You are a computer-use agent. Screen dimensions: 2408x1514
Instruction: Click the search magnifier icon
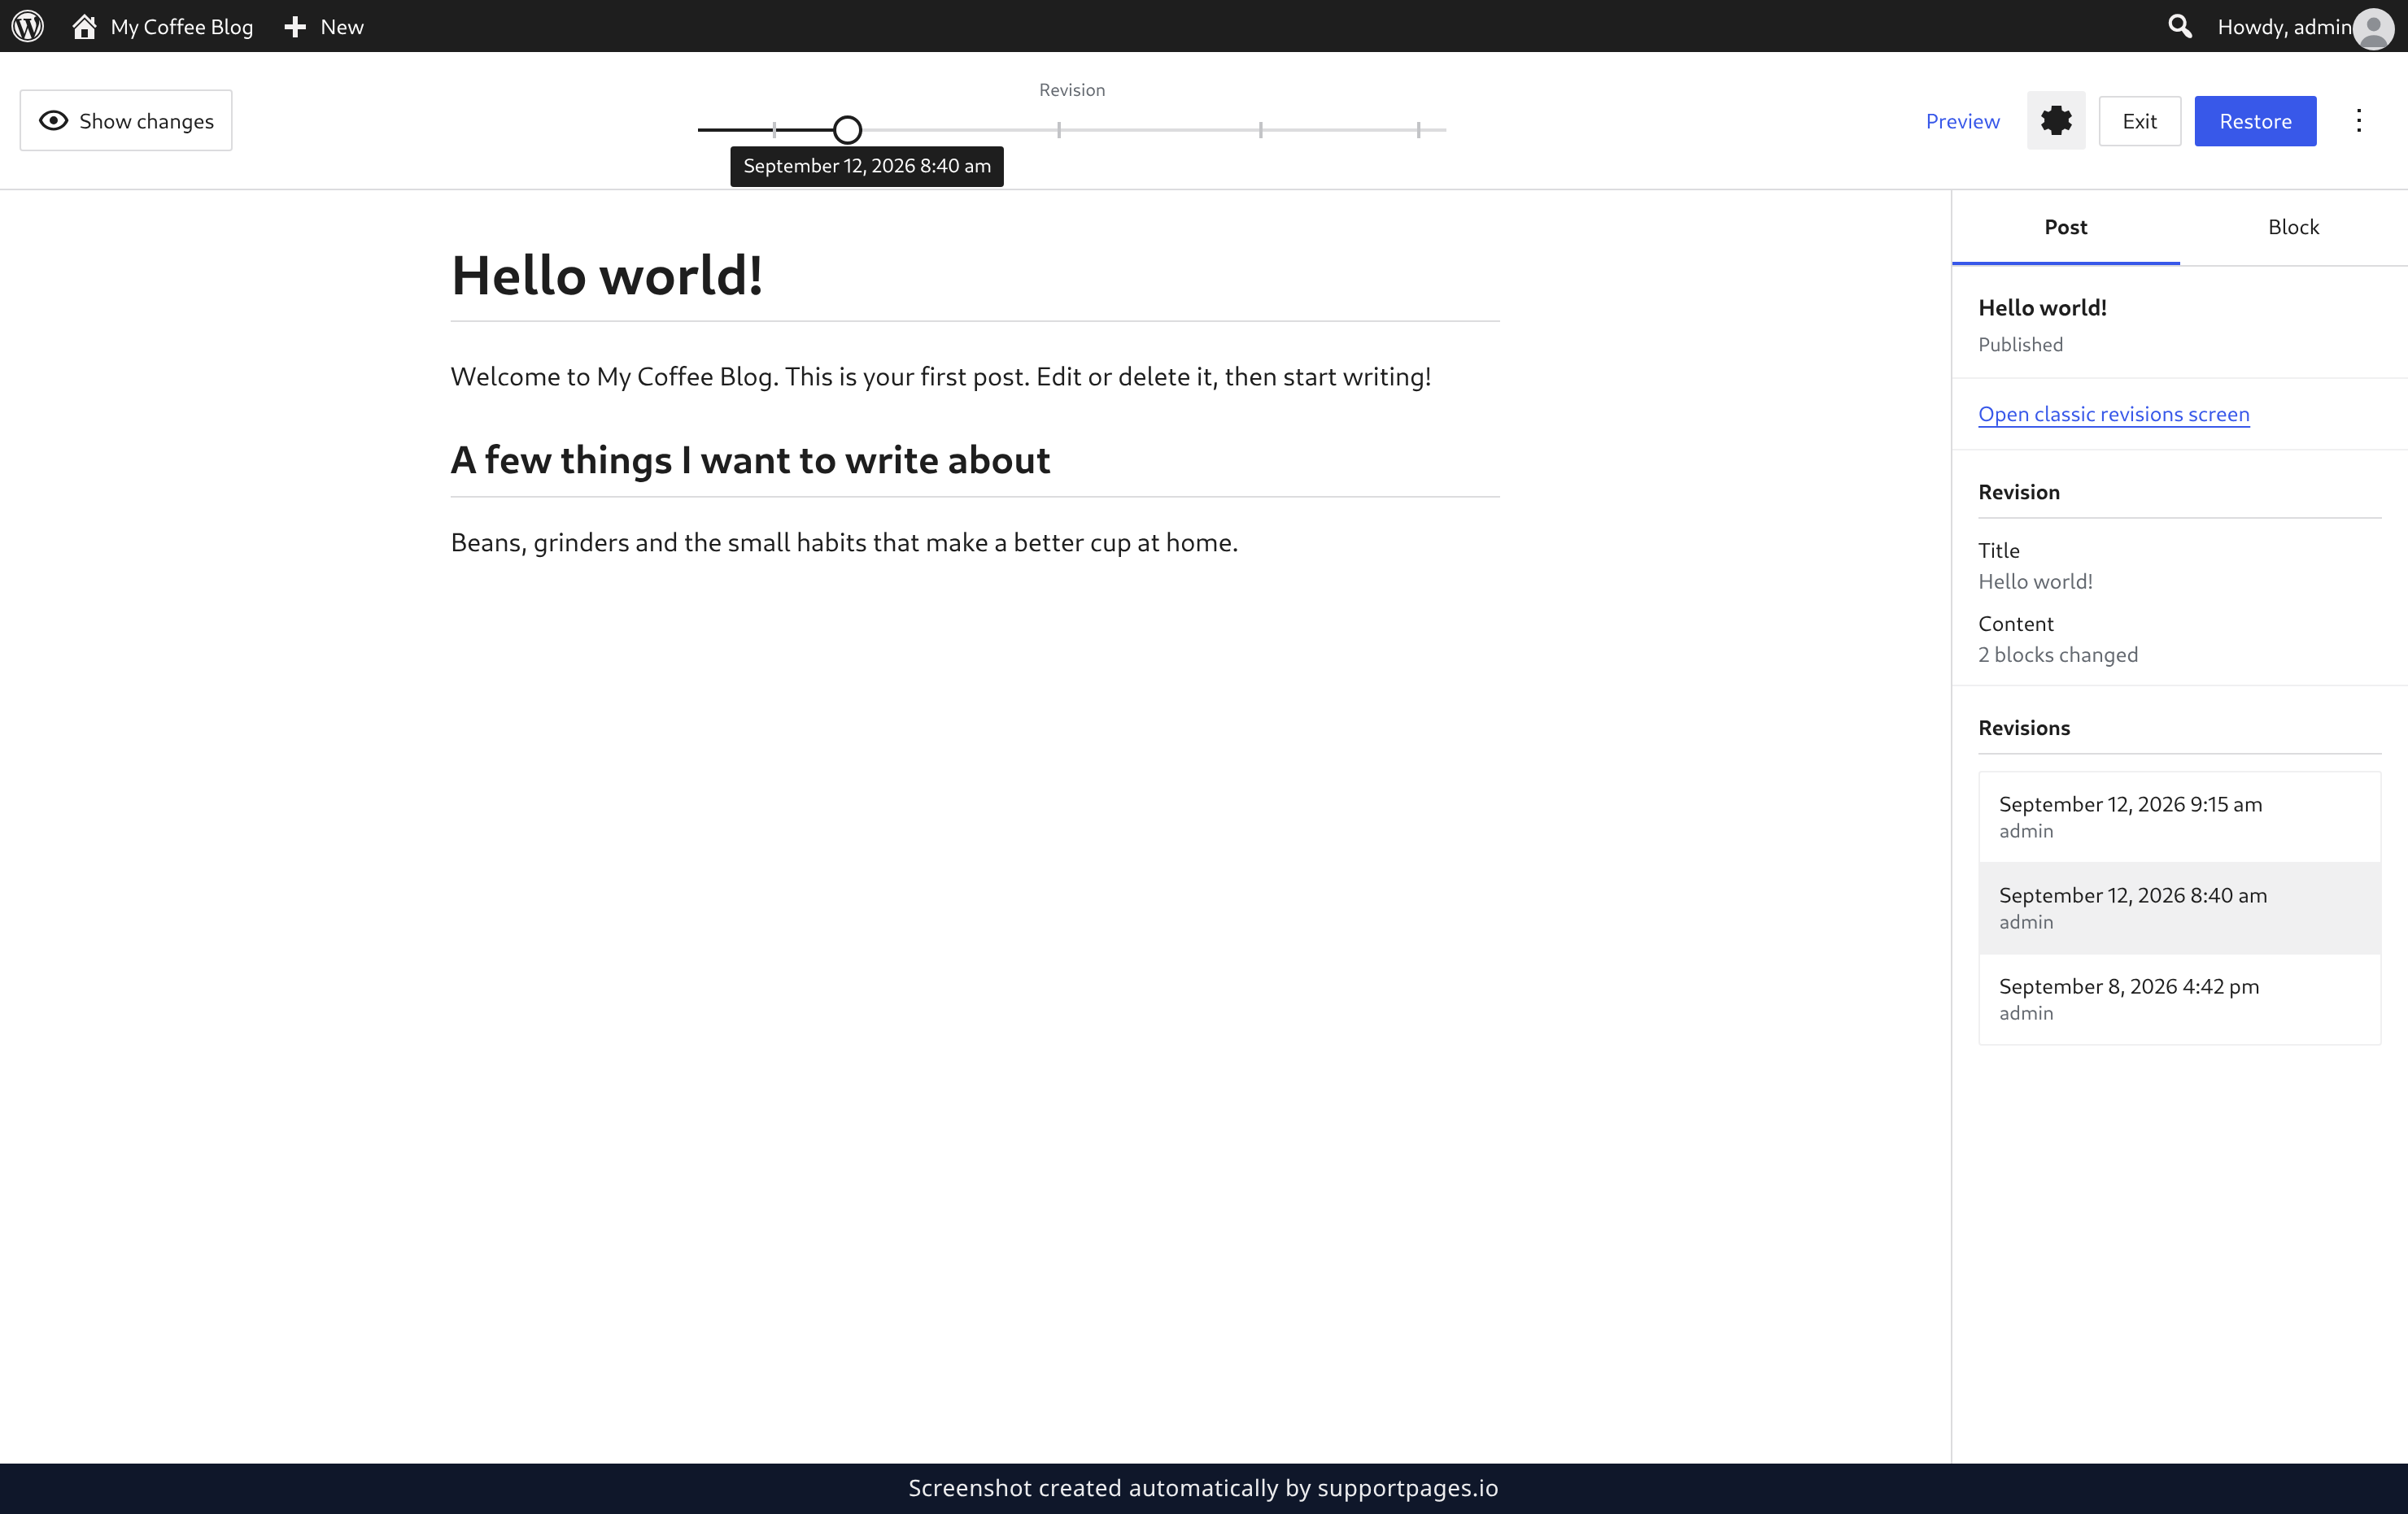tap(2179, 26)
